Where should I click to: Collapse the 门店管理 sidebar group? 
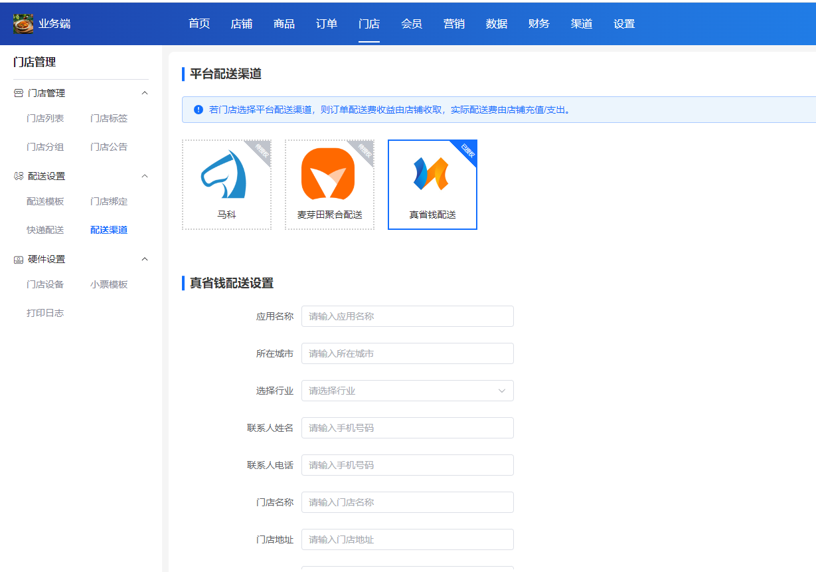145,93
